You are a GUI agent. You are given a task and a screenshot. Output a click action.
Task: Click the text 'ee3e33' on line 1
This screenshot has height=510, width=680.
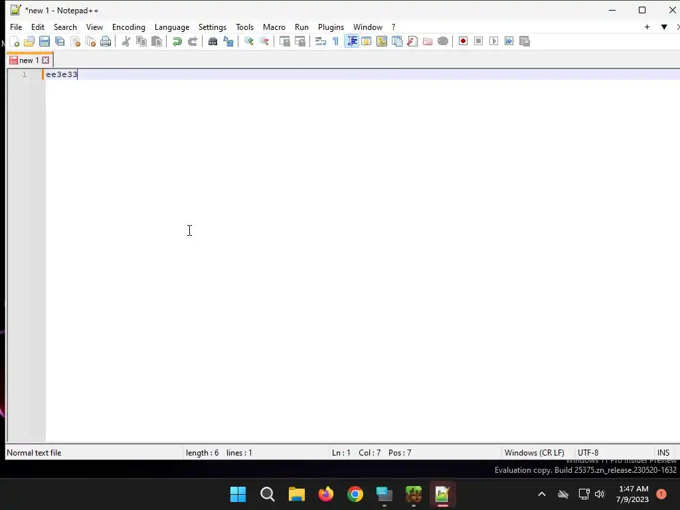[62, 74]
